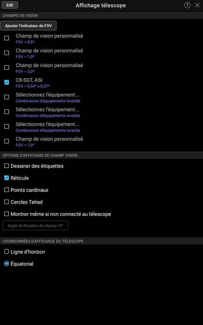Select the first Sélectionnez l'équipement entry

(6, 97)
